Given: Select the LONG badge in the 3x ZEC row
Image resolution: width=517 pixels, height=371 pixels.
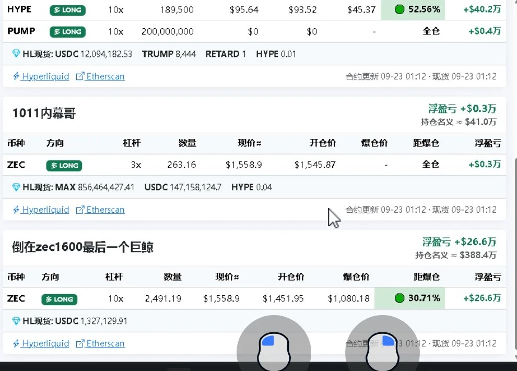Looking at the screenshot, I should 64,165.
